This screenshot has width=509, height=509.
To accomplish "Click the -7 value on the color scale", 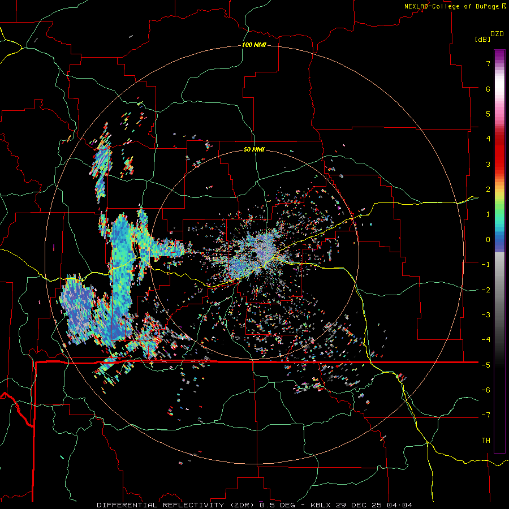I will pos(486,415).
